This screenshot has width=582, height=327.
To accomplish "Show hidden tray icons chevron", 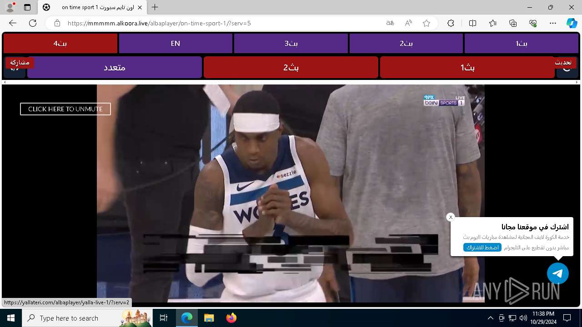I will click(x=490, y=318).
